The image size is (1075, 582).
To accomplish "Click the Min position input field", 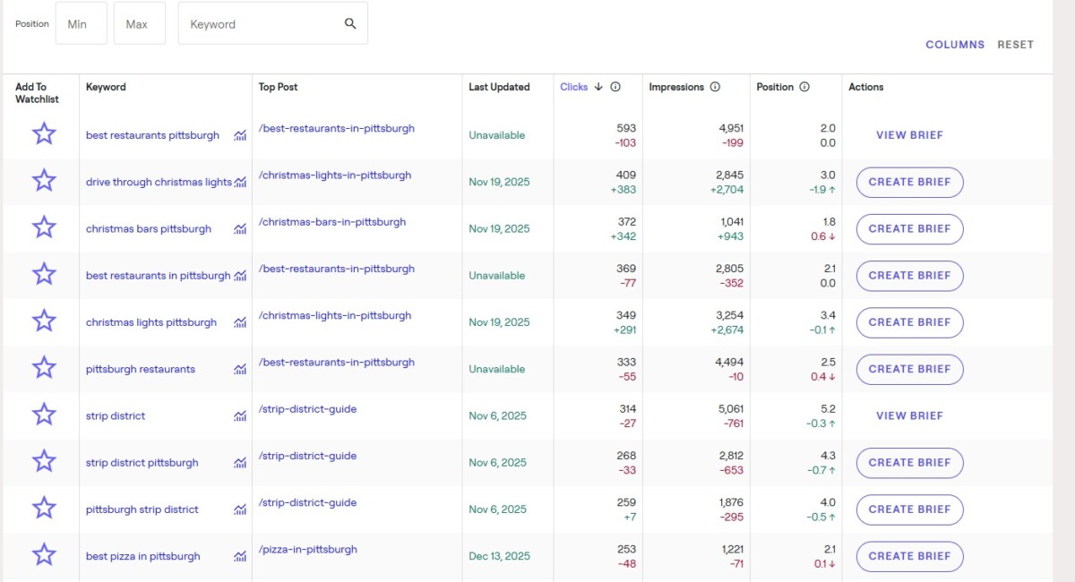I will point(81,24).
